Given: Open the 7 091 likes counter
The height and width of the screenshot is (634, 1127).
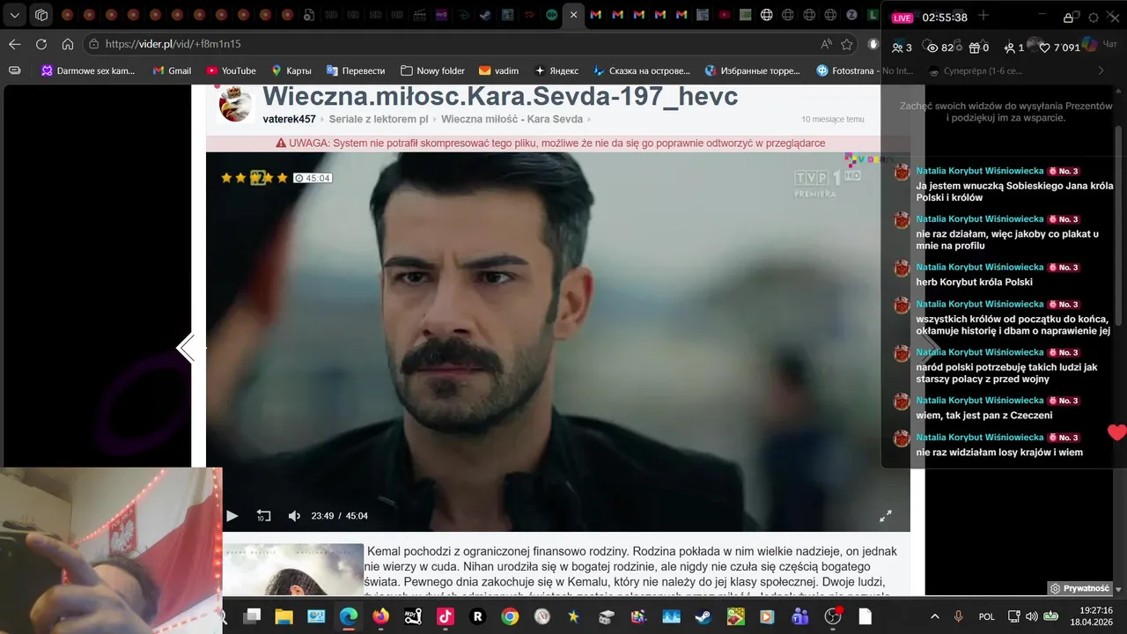Looking at the screenshot, I should coord(1059,48).
